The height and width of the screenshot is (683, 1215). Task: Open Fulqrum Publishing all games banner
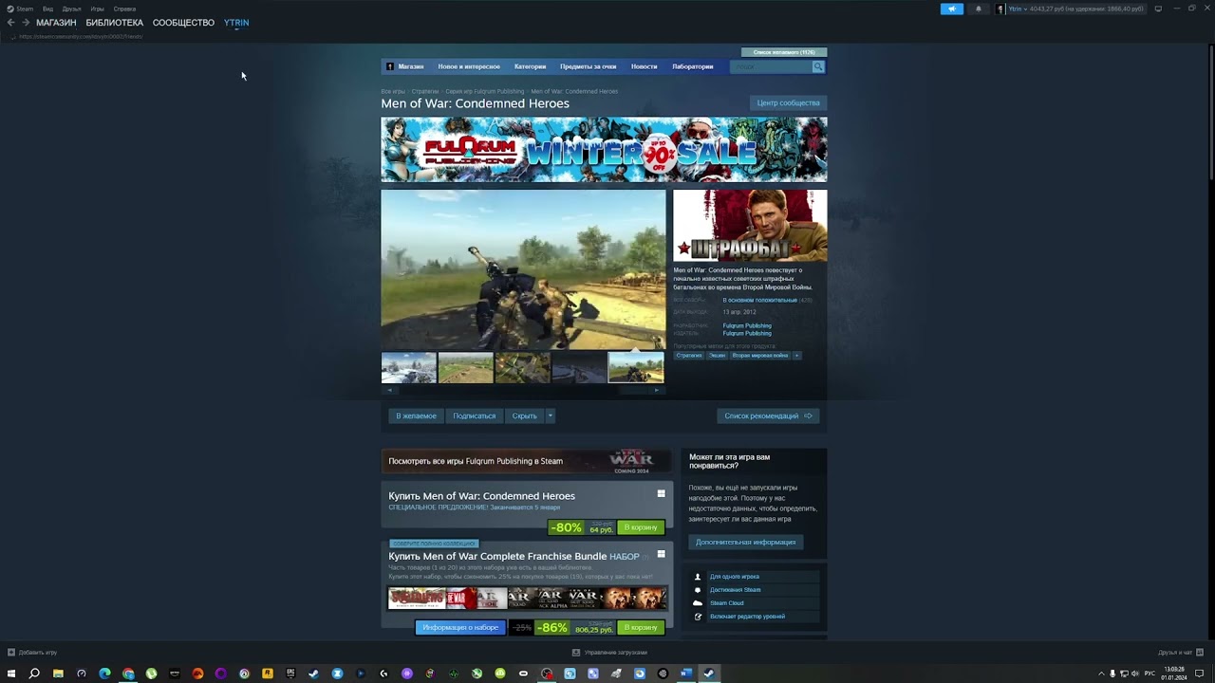pyautogui.click(x=527, y=461)
